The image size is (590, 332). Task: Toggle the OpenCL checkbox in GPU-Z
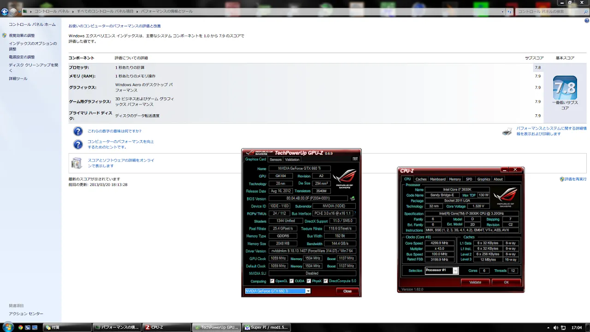[272, 281]
